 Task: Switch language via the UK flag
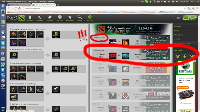[x=178, y=18]
